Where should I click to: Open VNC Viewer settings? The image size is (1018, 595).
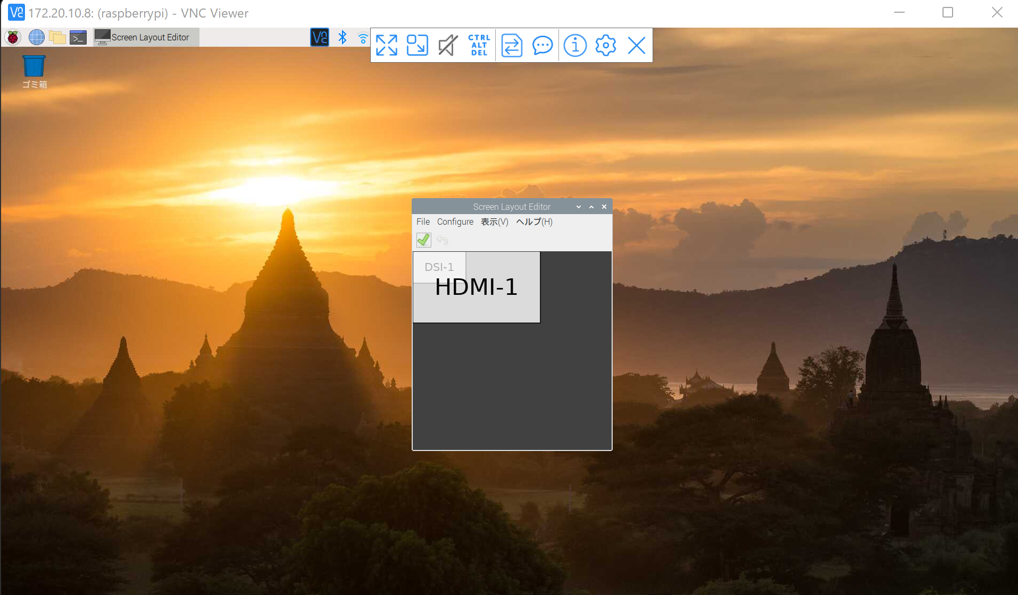coord(606,45)
